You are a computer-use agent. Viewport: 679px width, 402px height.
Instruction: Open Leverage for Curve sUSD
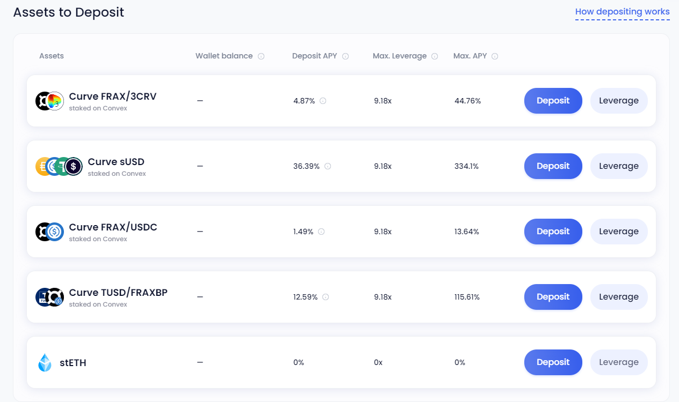(x=619, y=166)
